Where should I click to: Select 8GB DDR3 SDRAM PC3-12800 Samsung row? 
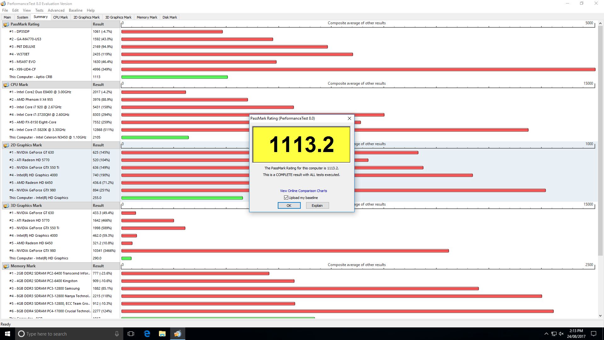pyautogui.click(x=61, y=288)
